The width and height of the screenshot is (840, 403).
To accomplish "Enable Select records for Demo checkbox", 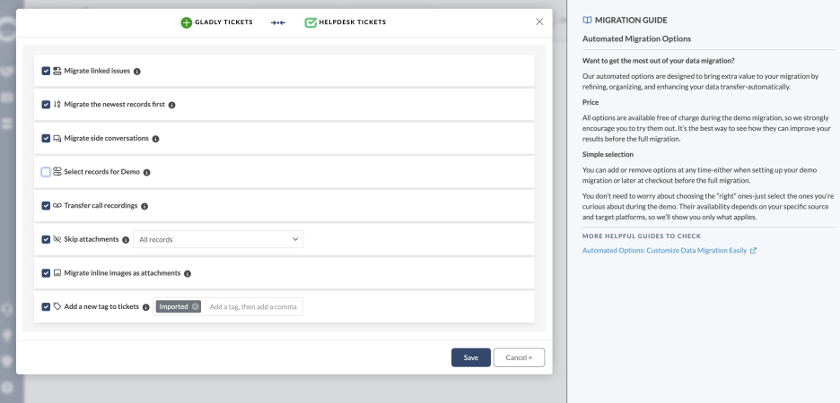I will 46,172.
